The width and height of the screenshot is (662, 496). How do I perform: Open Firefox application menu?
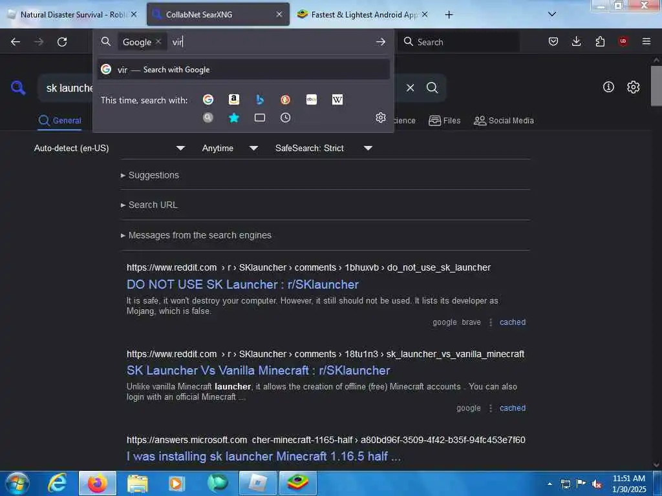tap(646, 41)
